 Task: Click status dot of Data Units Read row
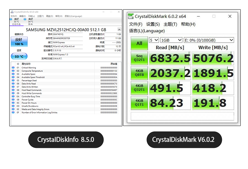click(13, 84)
